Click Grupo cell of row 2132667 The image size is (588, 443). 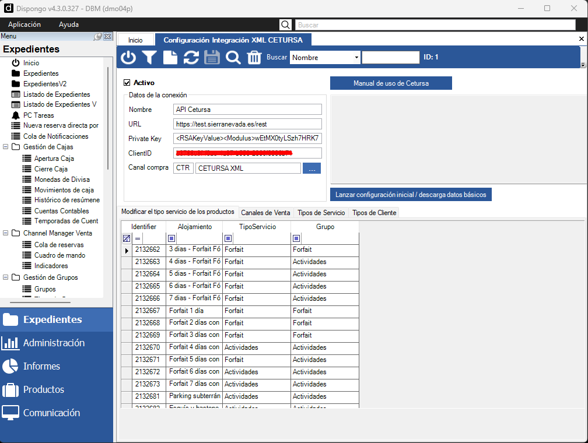(325, 311)
